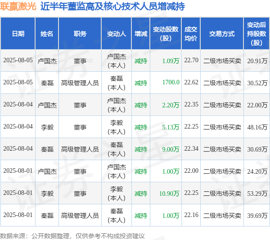
Task: Click 秦磊 name in the 30.52万 row
Action: tap(47, 83)
